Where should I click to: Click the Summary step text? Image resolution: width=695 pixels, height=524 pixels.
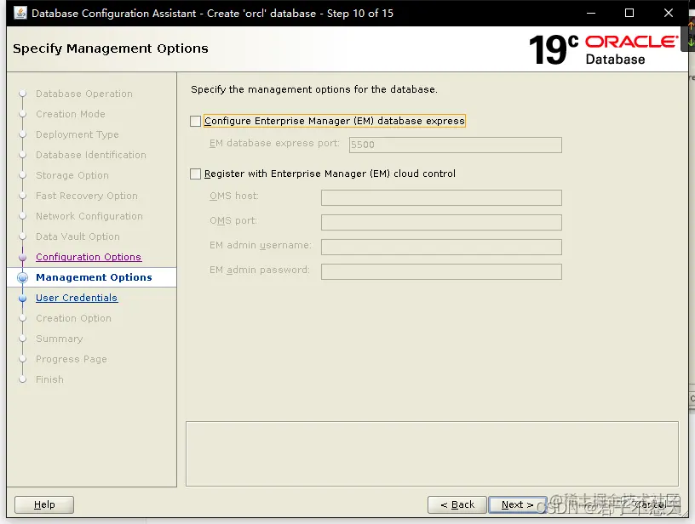tap(60, 339)
